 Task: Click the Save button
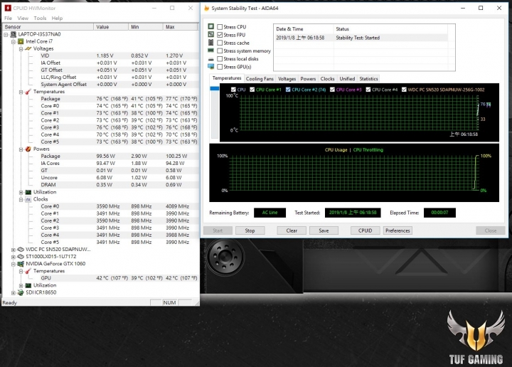324,230
